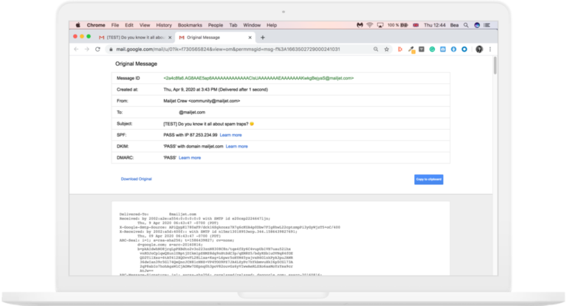Click the battery status icon
Screen dimensions: 567x306
click(404, 25)
